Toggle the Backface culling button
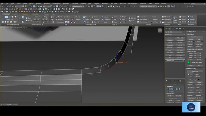Image resolution: width=206 pixels, height=116 pixels. [x=170, y=96]
